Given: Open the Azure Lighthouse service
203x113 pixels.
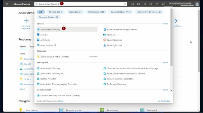Looking at the screenshot, I should point(114,45).
